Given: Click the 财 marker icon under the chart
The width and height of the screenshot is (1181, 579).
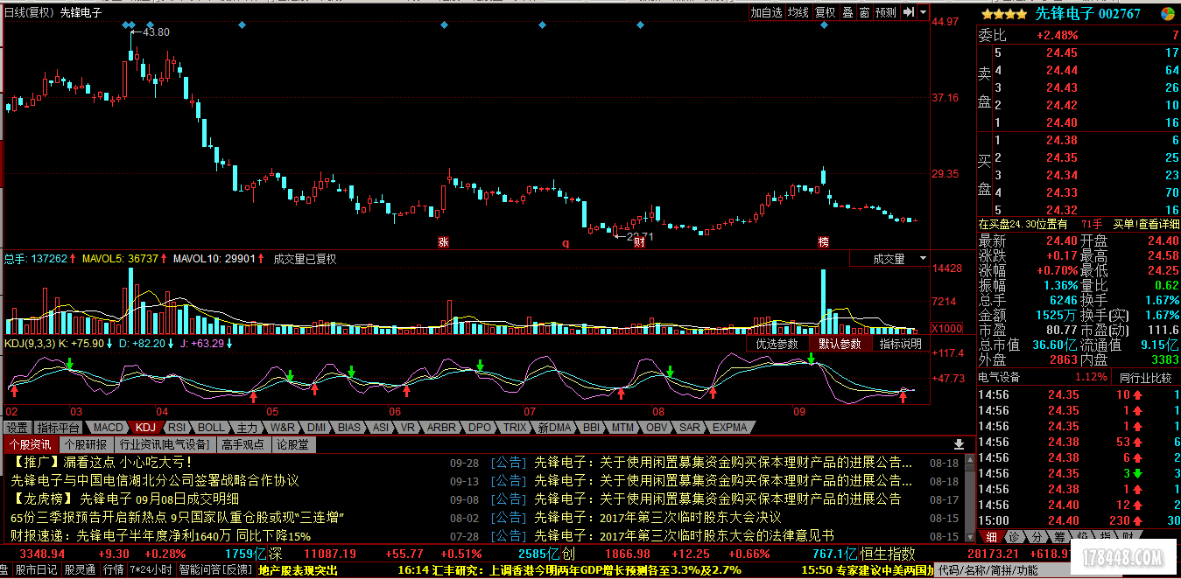Looking at the screenshot, I should 640,241.
